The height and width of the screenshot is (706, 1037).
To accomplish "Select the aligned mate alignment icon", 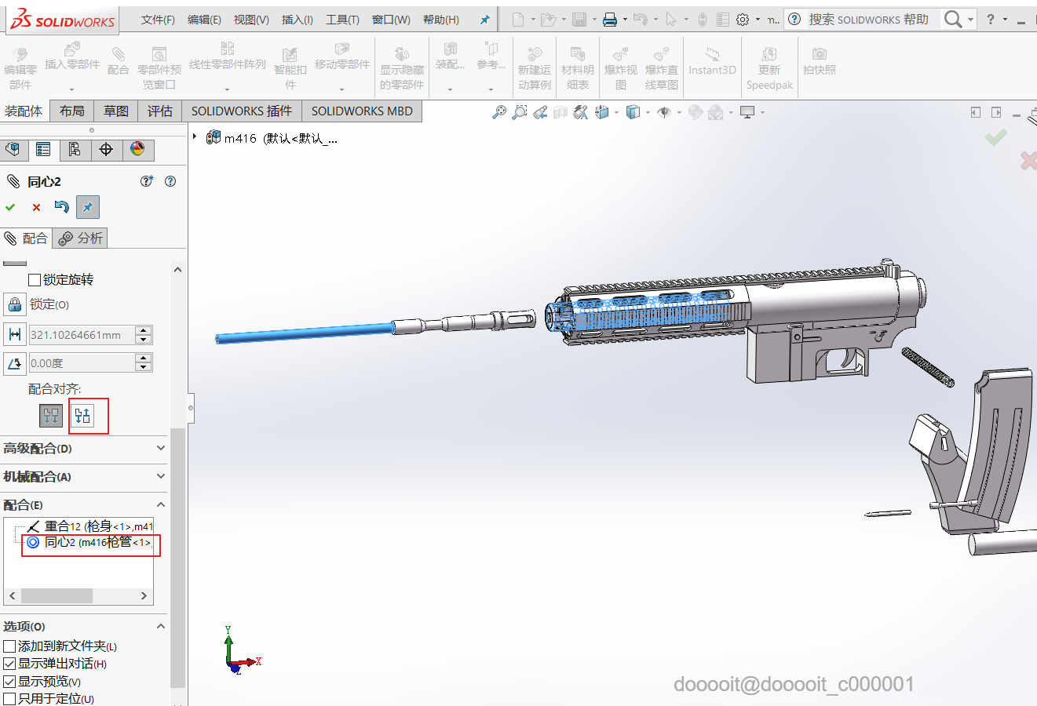I will point(51,416).
